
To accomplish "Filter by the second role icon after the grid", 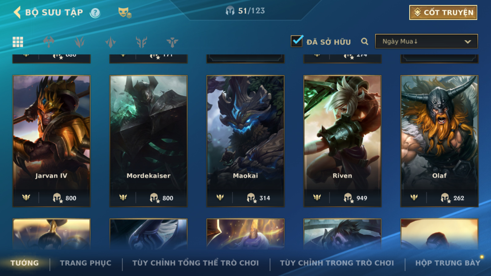I will pos(80,42).
